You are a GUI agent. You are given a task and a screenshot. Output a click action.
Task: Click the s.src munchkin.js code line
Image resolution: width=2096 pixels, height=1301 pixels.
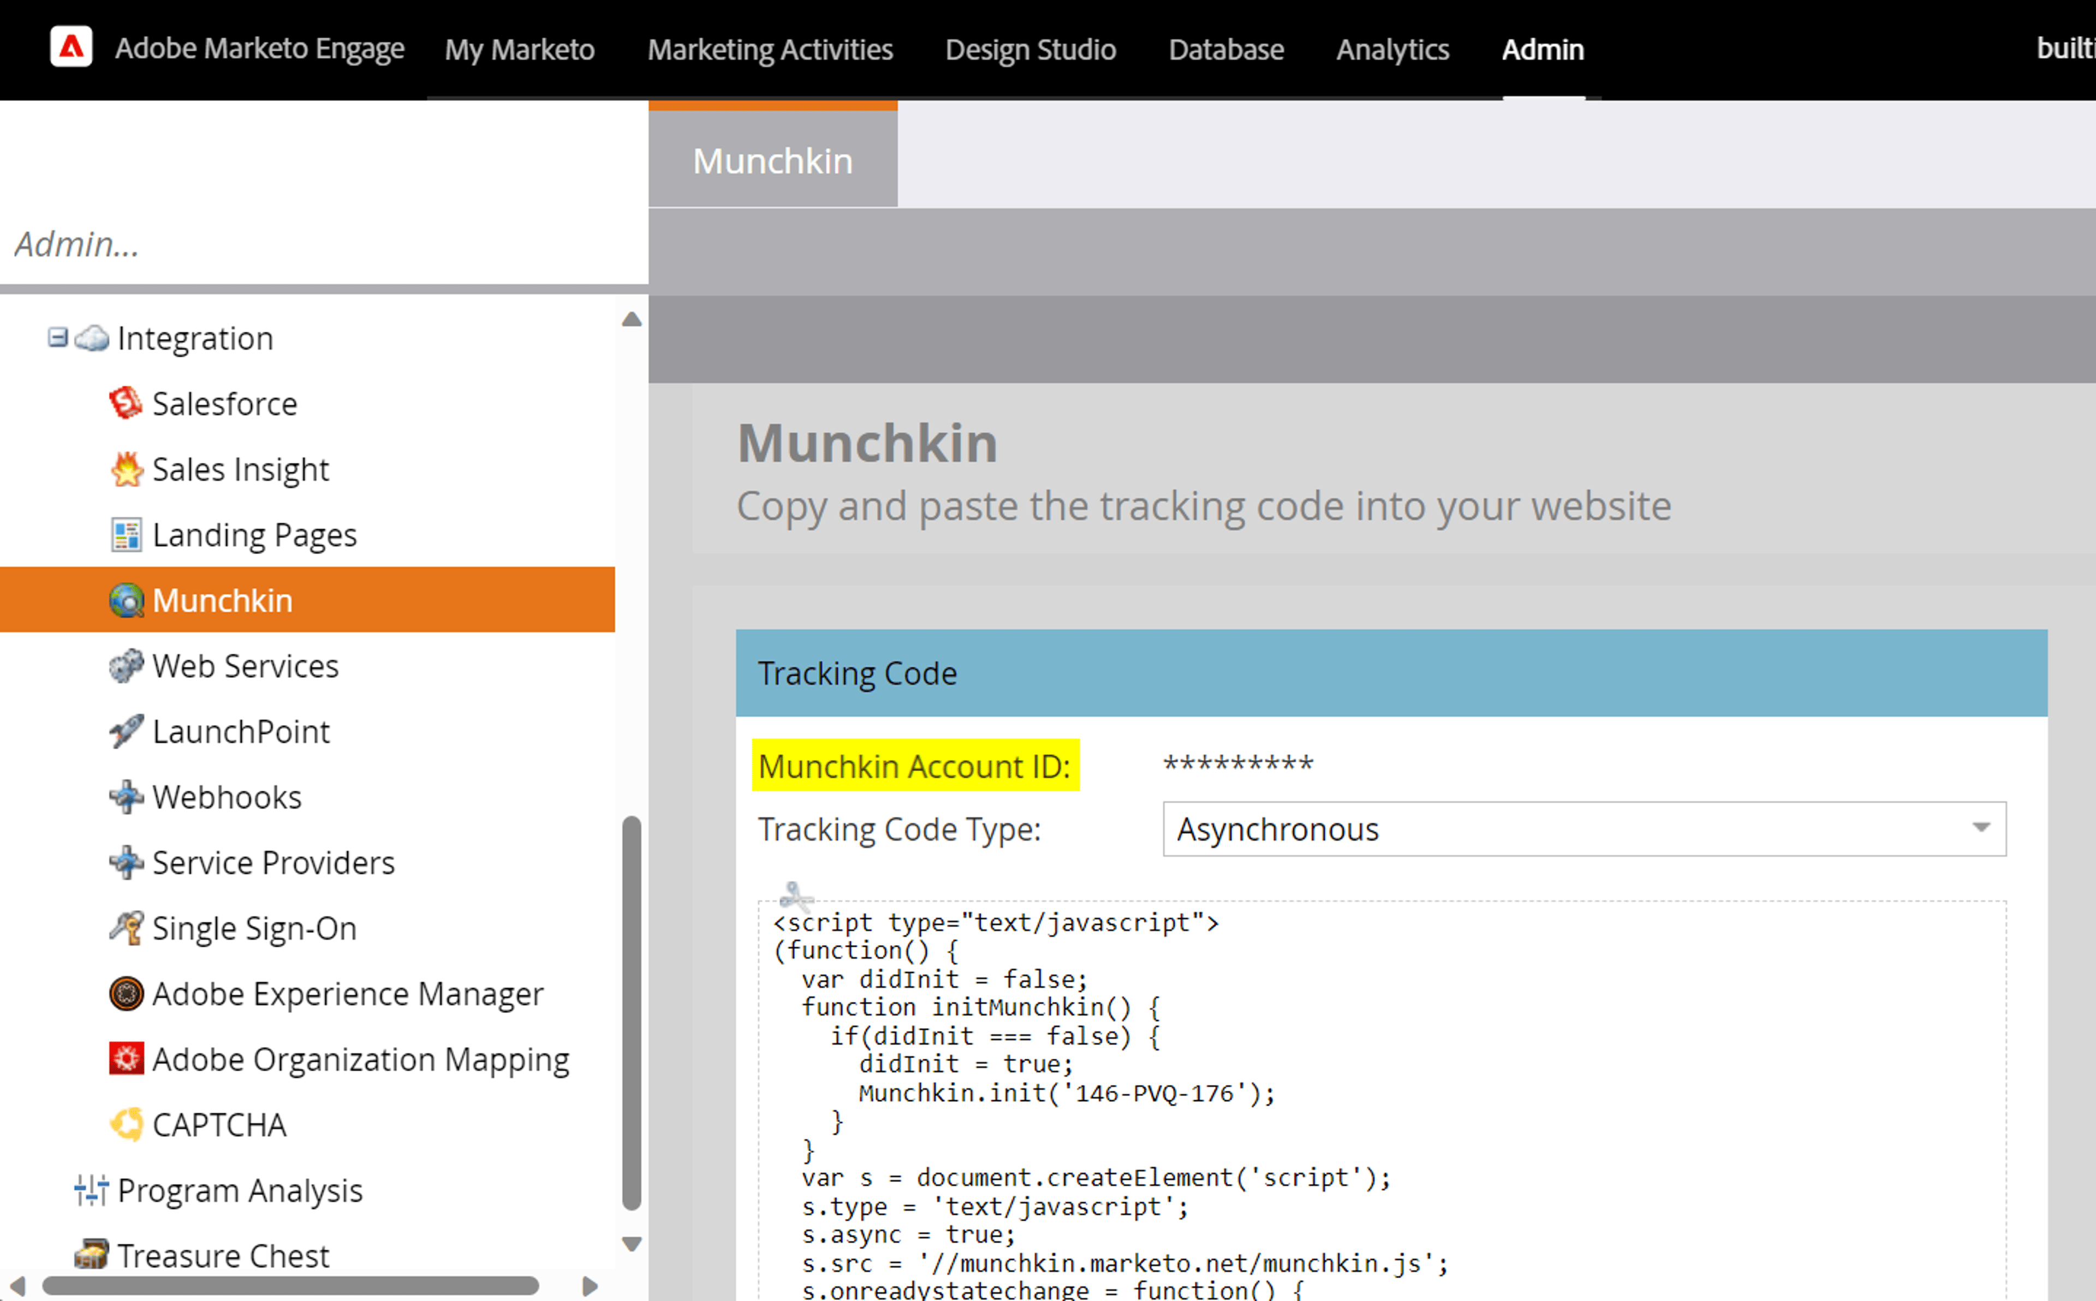coord(1126,1263)
